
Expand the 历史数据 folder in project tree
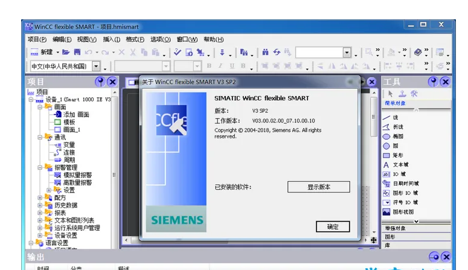(x=40, y=205)
